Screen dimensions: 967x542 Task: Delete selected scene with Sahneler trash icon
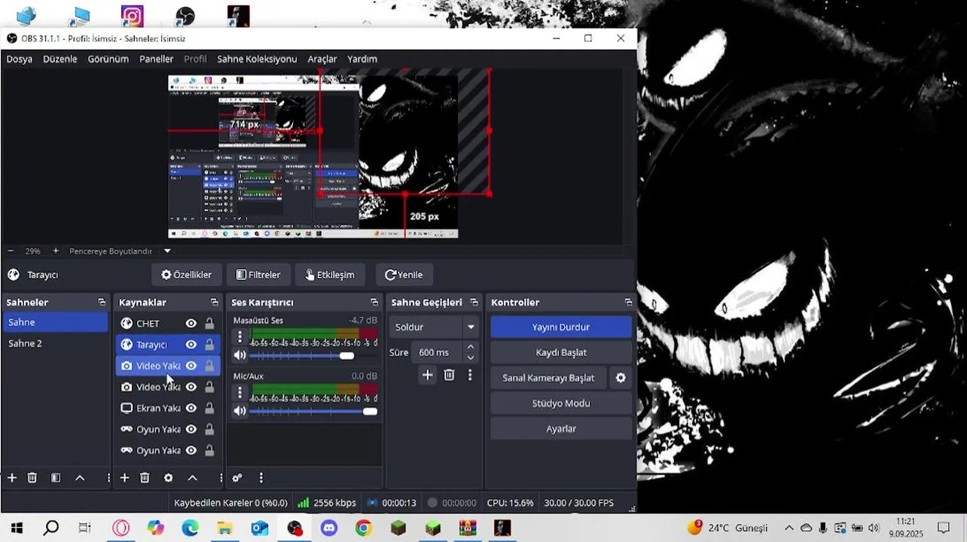[x=32, y=478]
